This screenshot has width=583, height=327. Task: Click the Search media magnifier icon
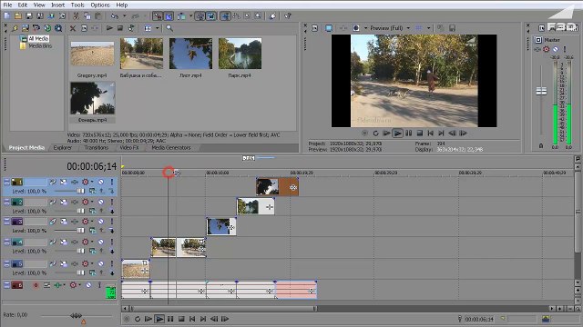point(169,28)
